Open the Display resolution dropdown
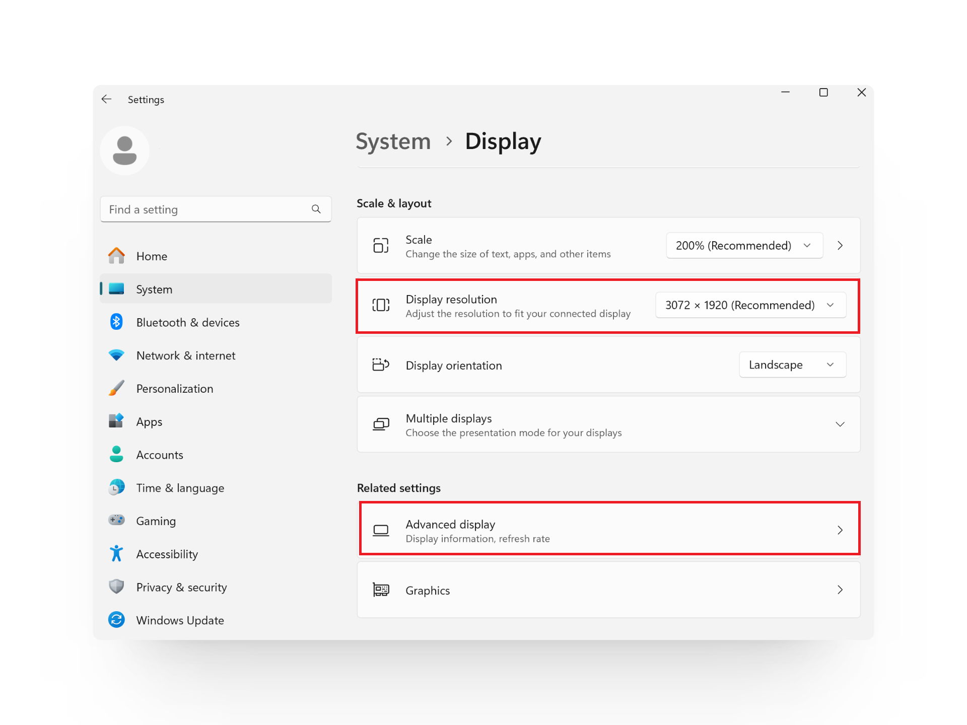 coord(750,305)
